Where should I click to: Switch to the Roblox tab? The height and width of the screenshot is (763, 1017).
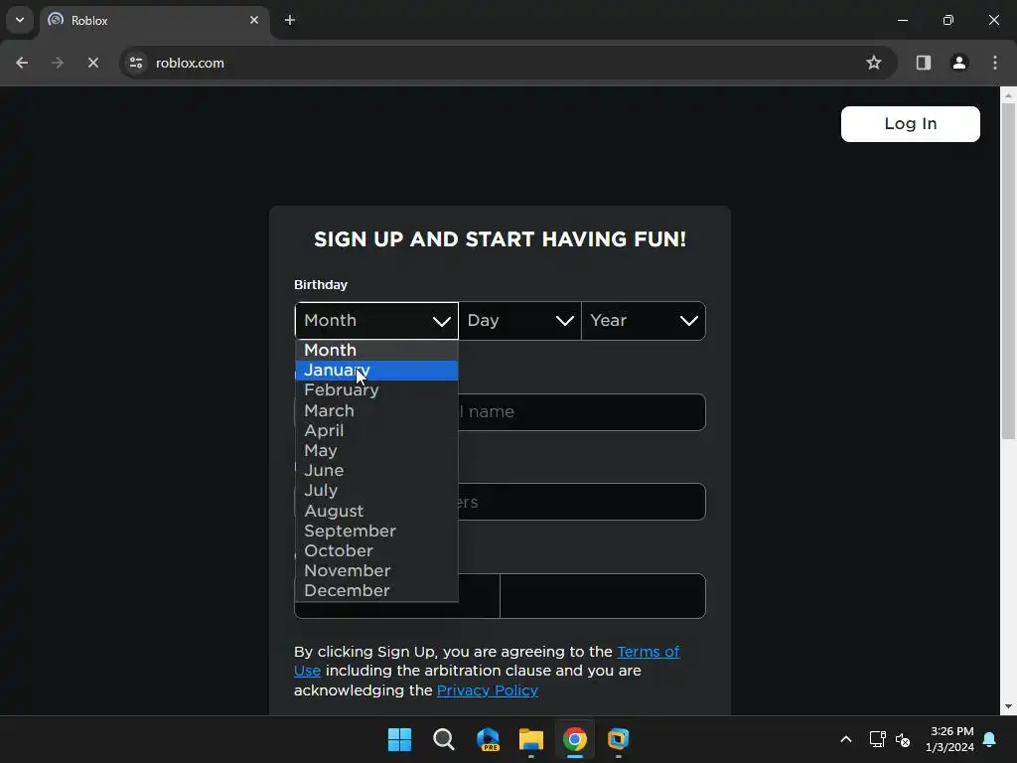pyautogui.click(x=154, y=20)
